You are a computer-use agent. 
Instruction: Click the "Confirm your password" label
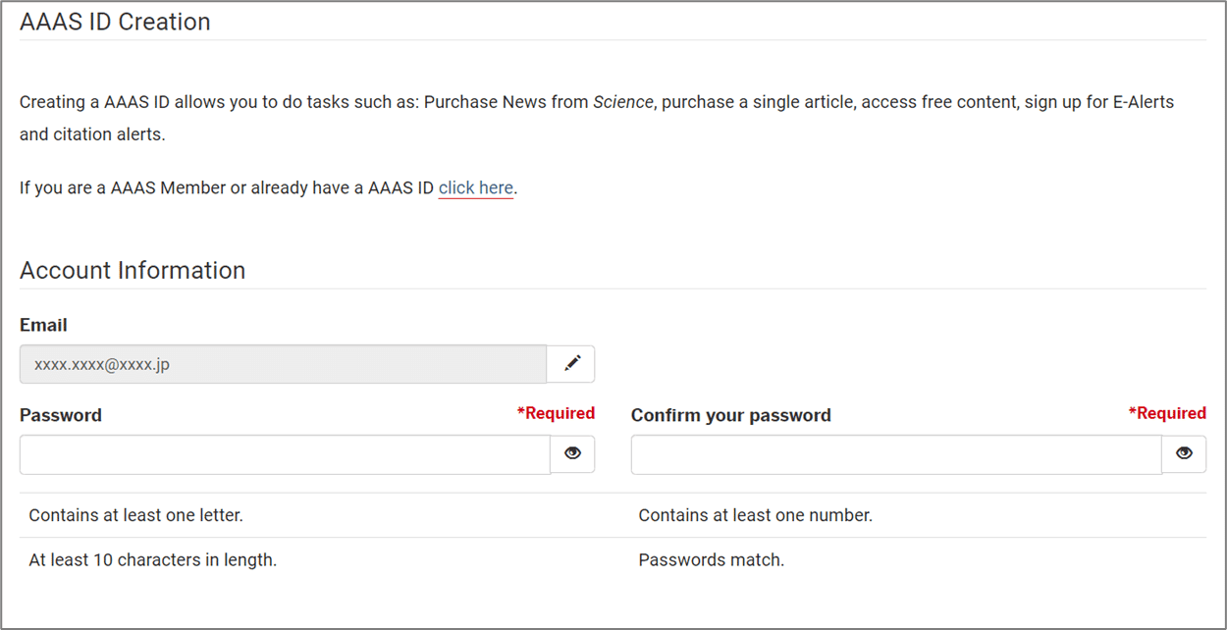coord(730,415)
